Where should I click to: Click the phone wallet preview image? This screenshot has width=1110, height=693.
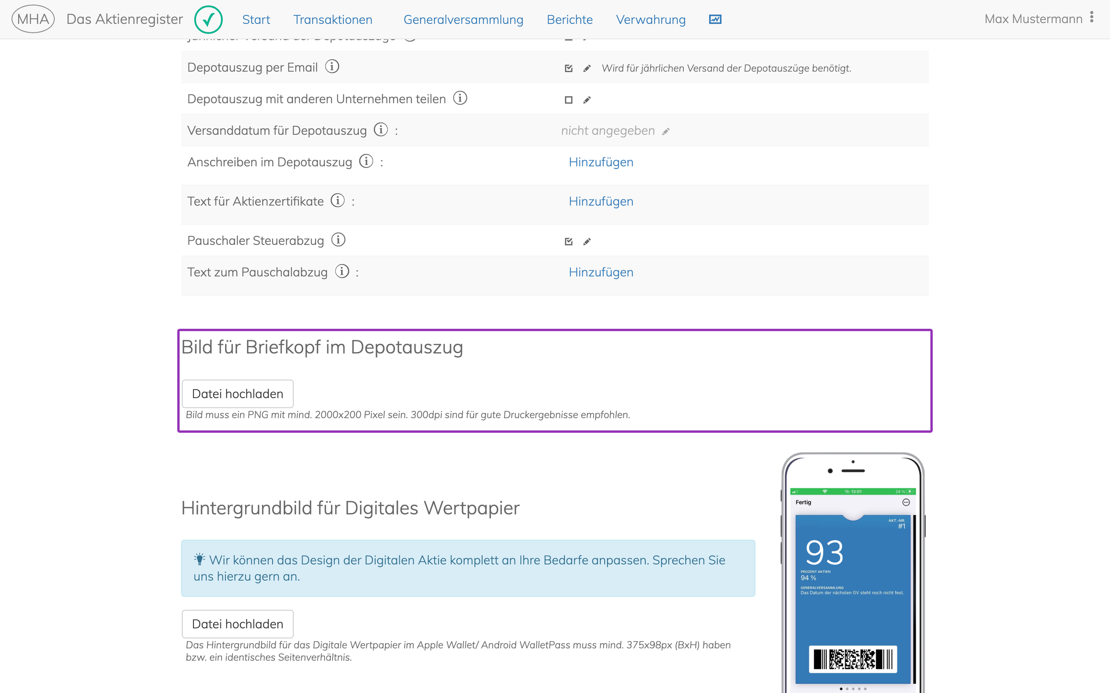(852, 573)
